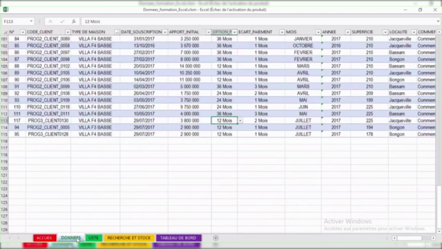Open the TYPE DE MAISON filter dropdown
Viewport: 442px width, 249px height.
pyautogui.click(x=117, y=33)
